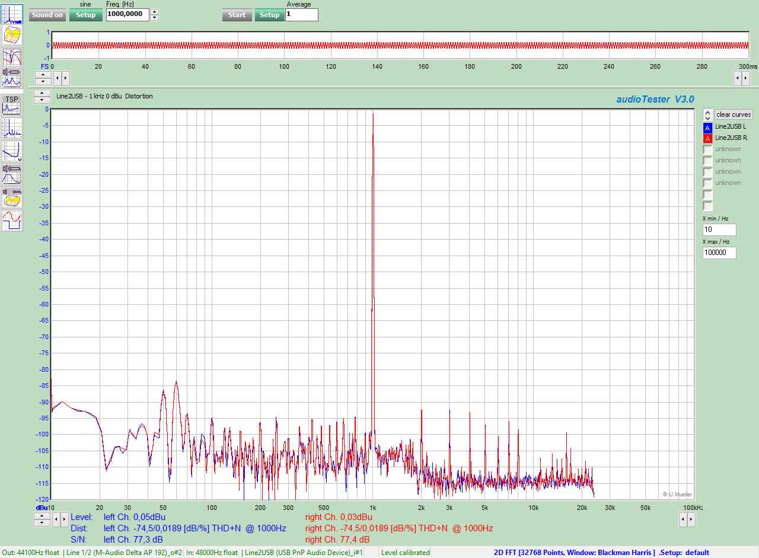Check the first unlabeled curve checkbox

point(707,194)
